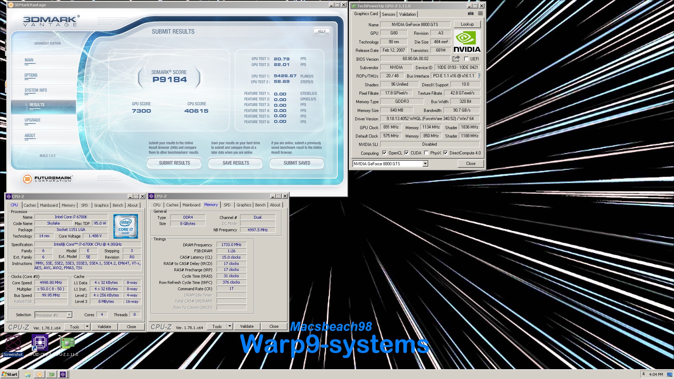This screenshot has height=379, width=674.
Task: Open Graphics tab in right CPU-Z window
Action: coord(244,205)
